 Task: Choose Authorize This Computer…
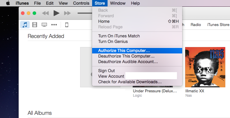[124, 51]
